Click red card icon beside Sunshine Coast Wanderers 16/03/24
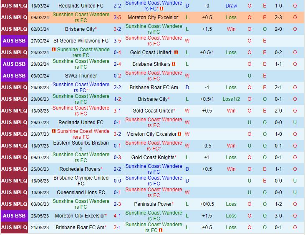305x235 pixels. pyautogui.click(x=161, y=9)
